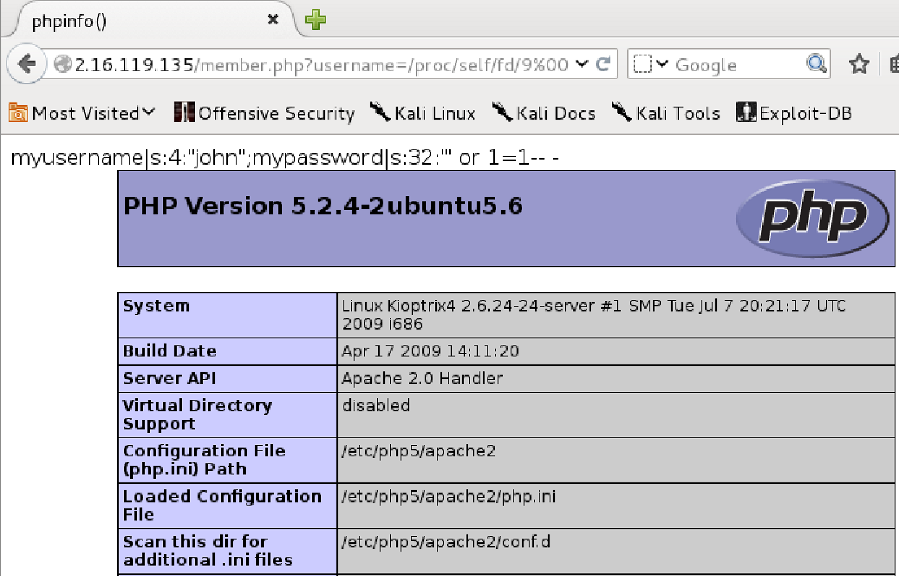This screenshot has height=576, width=899.
Task: Click the Configuration File (php.ini) Path label
Action: [205, 460]
